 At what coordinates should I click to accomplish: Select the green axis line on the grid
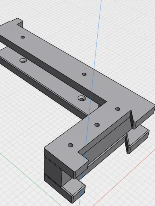30,180
